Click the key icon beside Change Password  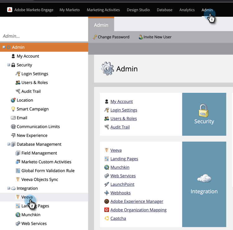pos(95,37)
